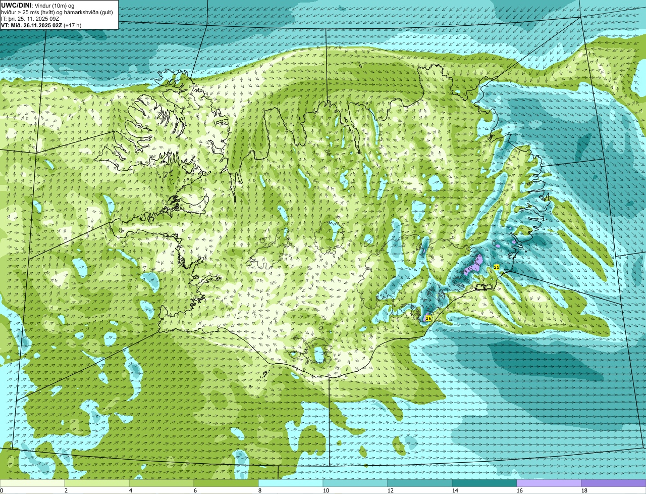Select the darker green 6–8 m/s legend swatch
Image resolution: width=646 pixels, height=494 pixels.
[x=226, y=483]
